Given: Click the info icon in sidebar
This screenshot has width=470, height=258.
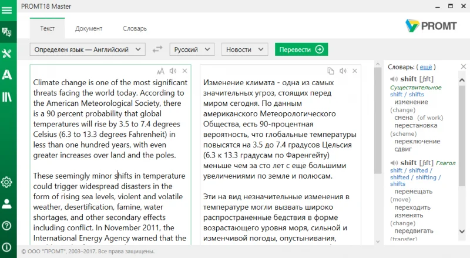Looking at the screenshot, I should click(x=6, y=247).
